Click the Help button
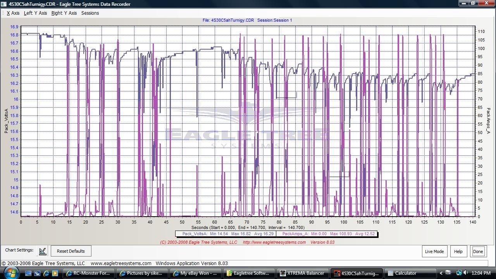This screenshot has height=279, width=496. tap(458, 251)
